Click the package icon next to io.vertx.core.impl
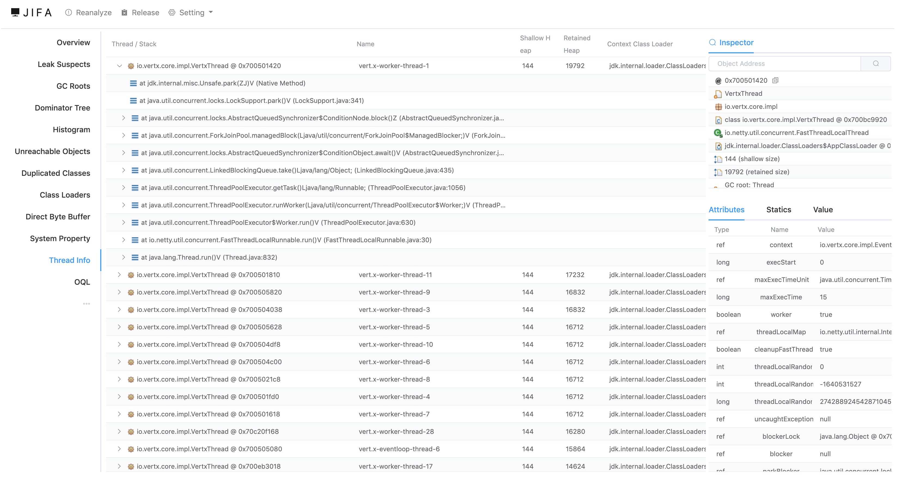This screenshot has width=903, height=479. 718,107
